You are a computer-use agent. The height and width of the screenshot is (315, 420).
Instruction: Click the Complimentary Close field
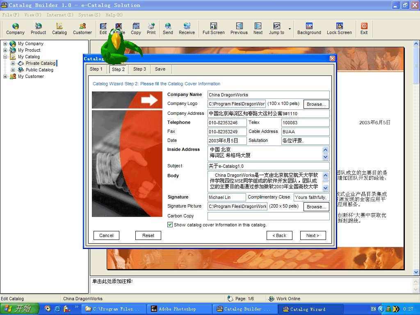click(312, 197)
